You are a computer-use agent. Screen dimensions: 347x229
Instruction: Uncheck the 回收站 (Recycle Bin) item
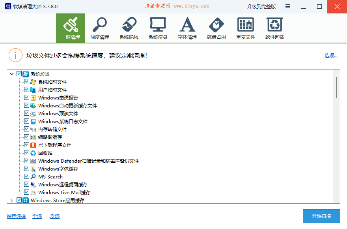click(x=26, y=153)
